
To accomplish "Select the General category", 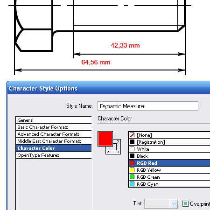I will (x=54, y=120).
